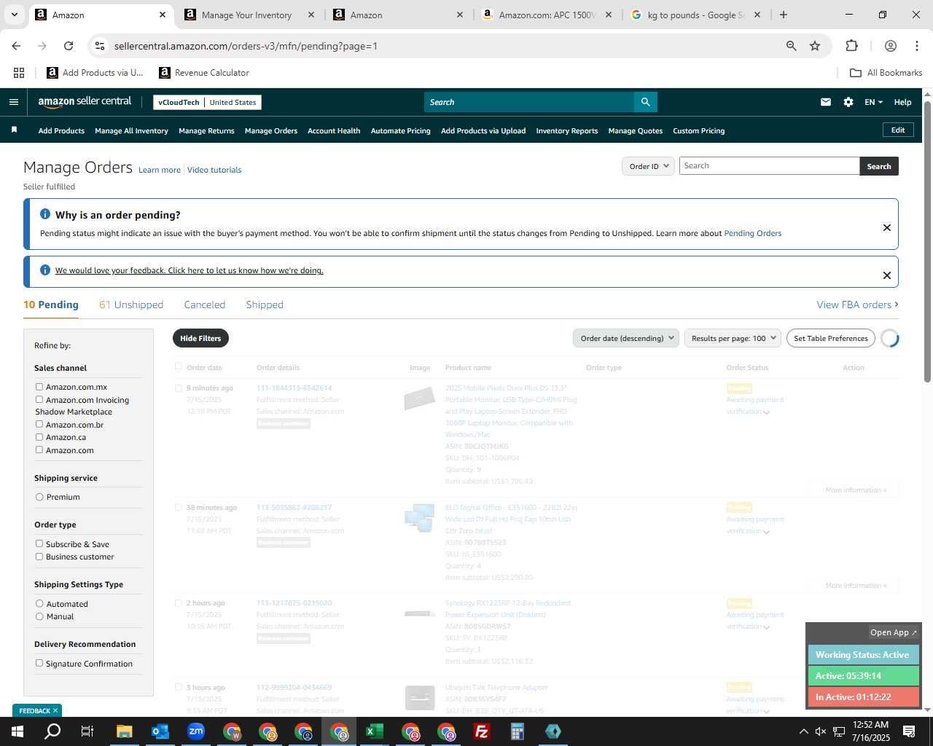Open Windows taskbar search
Viewport: 933px width, 746px height.
point(52,731)
